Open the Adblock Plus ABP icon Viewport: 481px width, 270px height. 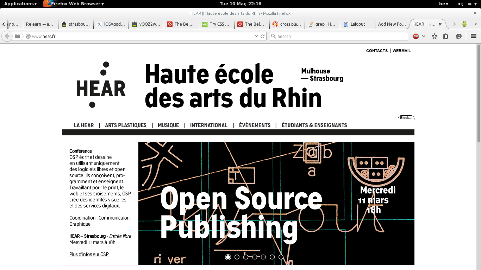coord(416,36)
